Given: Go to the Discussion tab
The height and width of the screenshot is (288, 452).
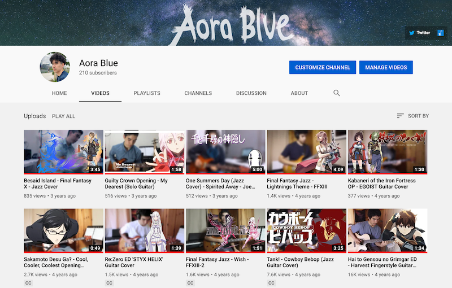Looking at the screenshot, I should click(x=251, y=93).
